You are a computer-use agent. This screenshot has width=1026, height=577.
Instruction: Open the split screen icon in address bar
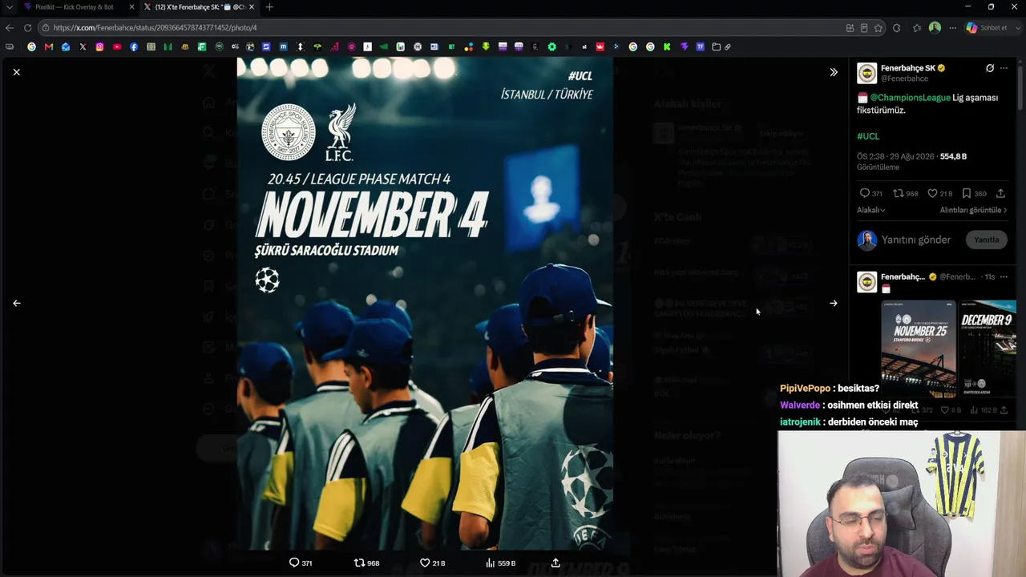[850, 28]
